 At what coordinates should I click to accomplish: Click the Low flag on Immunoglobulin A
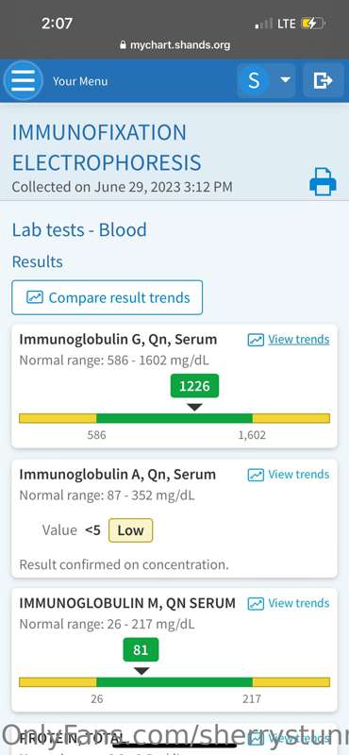point(130,530)
